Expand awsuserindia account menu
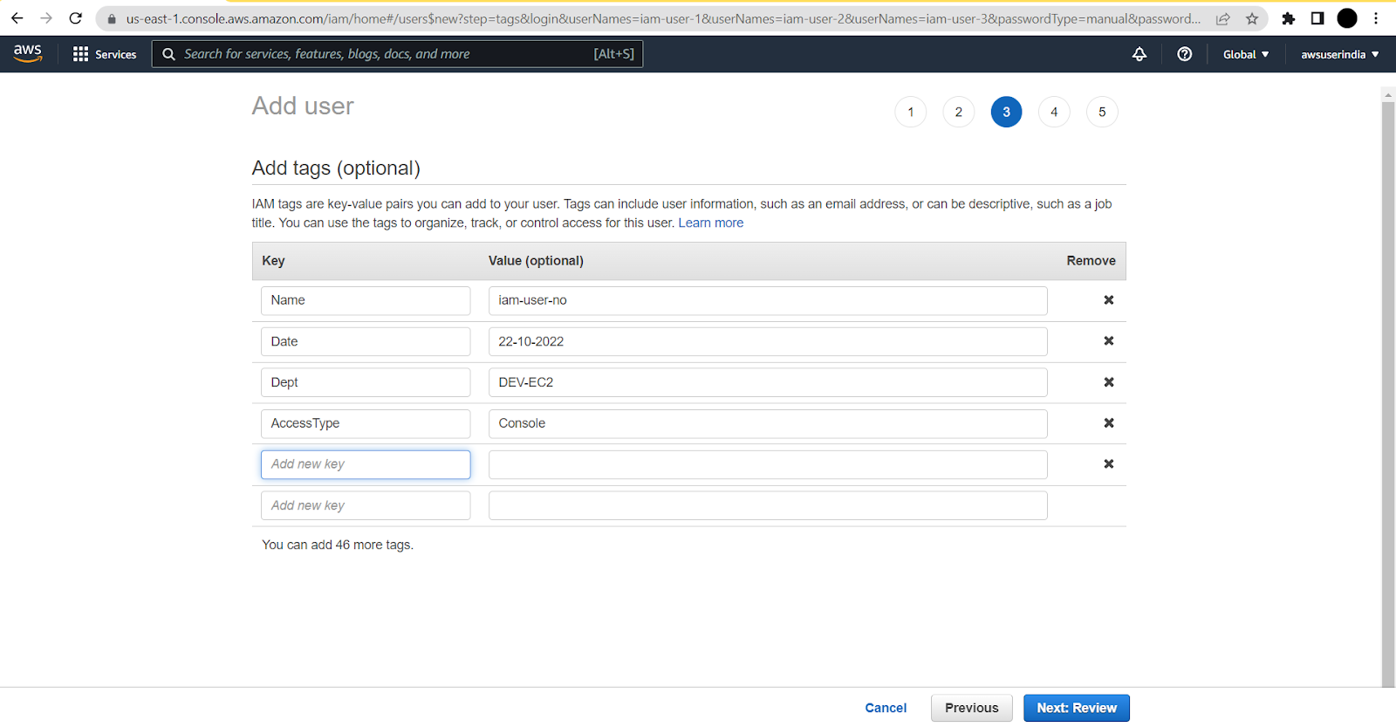Screen dimensions: 1396x727 [1340, 54]
